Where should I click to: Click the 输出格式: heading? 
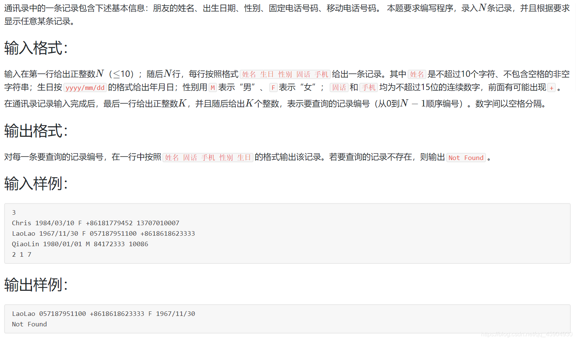(x=36, y=131)
